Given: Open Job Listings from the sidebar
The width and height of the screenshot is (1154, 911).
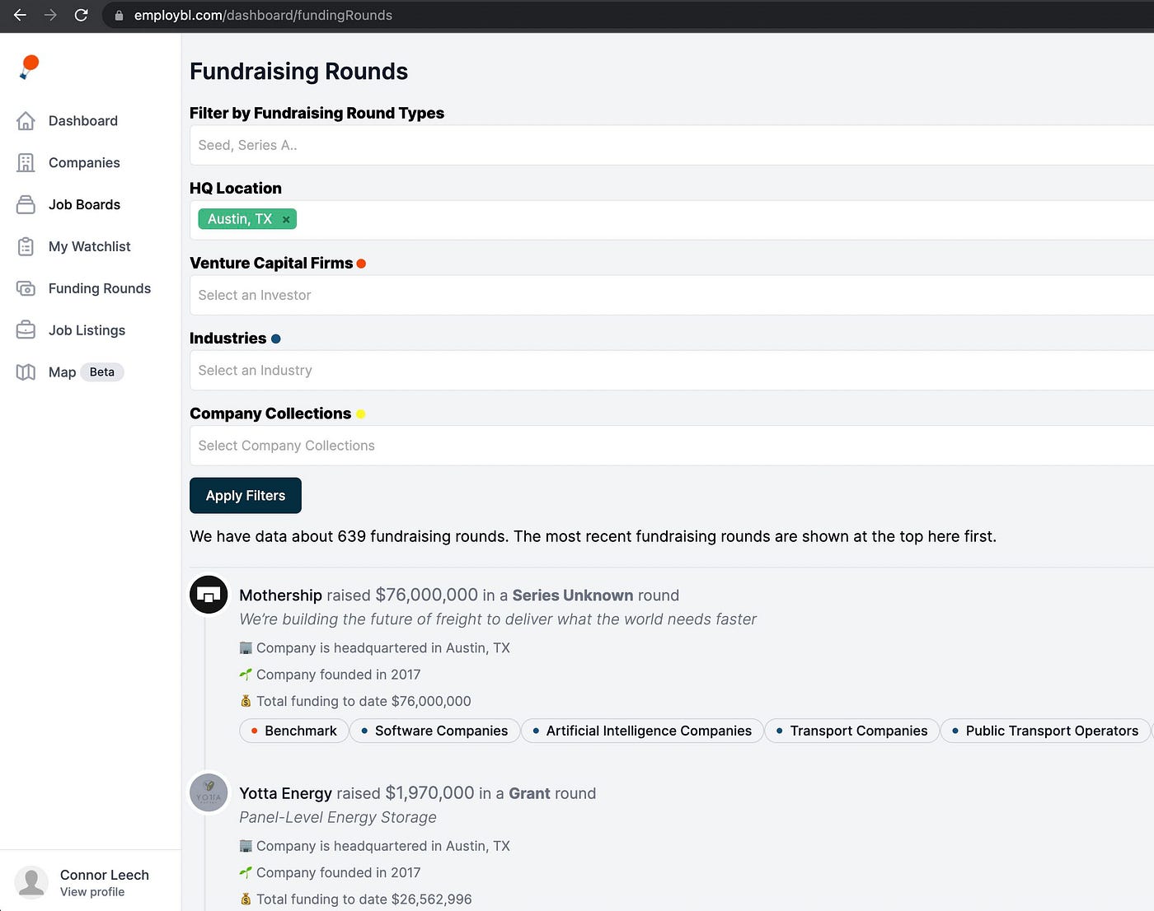Looking at the screenshot, I should [87, 331].
